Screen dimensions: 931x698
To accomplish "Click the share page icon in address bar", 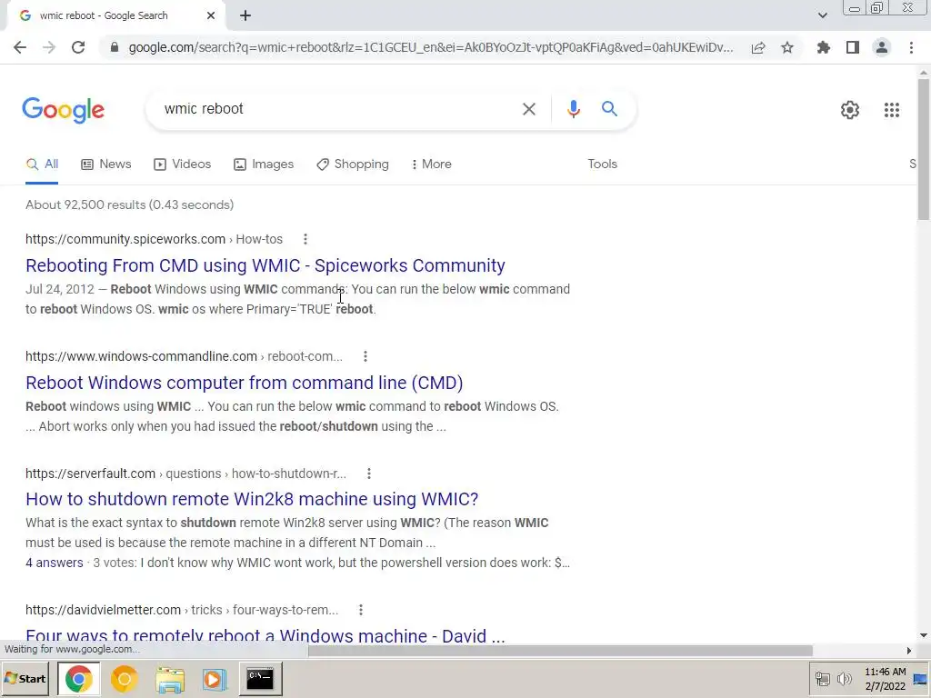I will point(758,47).
